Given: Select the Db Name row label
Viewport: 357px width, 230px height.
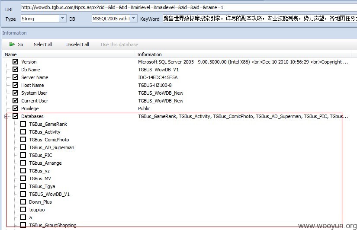Looking at the screenshot, I should (31, 70).
